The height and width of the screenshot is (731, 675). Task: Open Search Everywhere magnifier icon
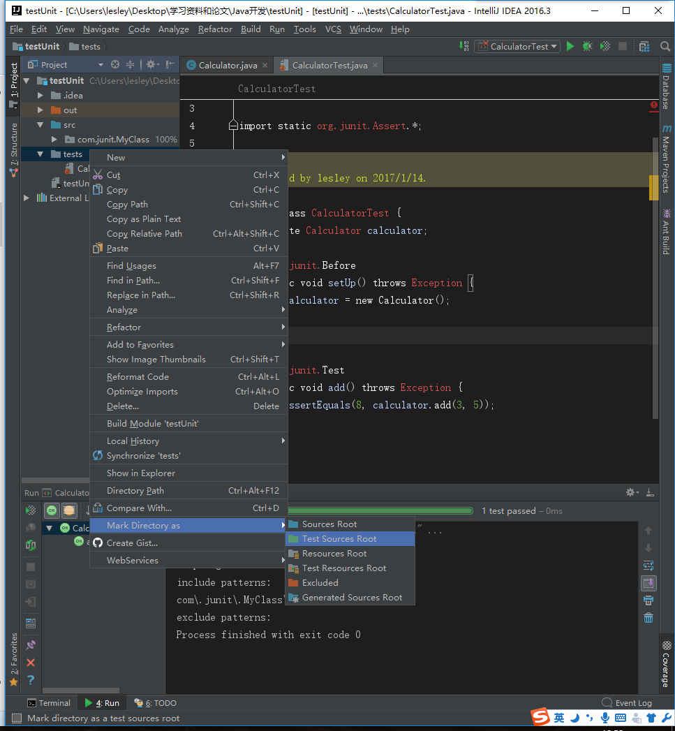coord(665,46)
